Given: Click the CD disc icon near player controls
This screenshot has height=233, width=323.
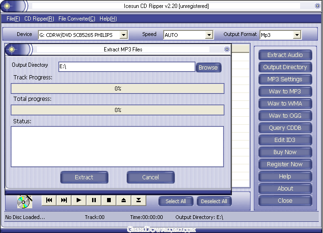Looking at the screenshot, I should pyautogui.click(x=24, y=202).
